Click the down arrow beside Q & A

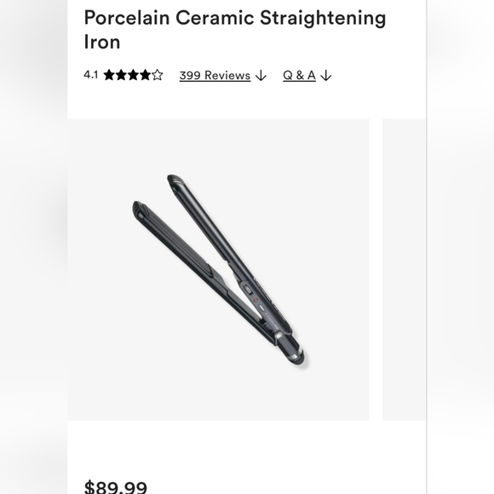point(326,76)
